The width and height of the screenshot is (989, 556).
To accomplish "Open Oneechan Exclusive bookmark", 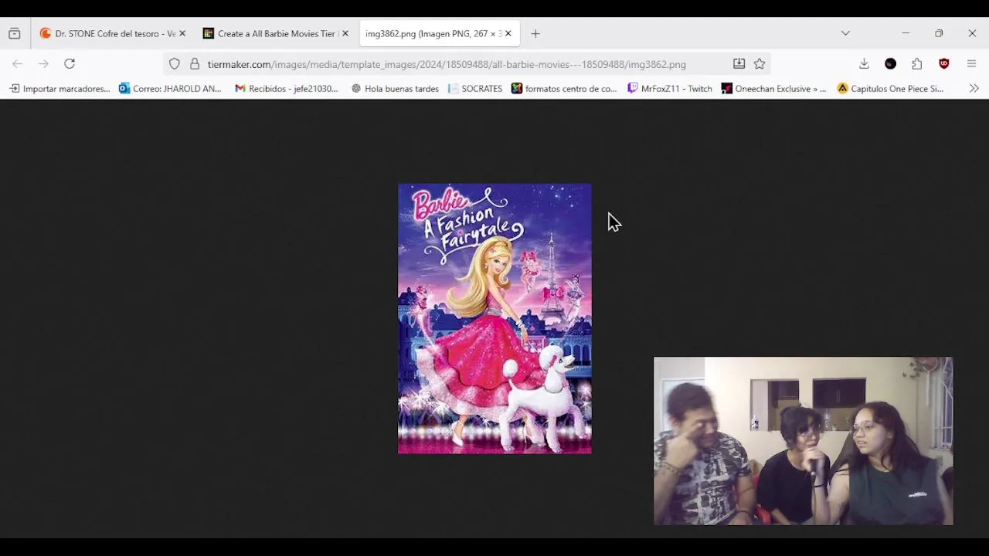I will (773, 89).
